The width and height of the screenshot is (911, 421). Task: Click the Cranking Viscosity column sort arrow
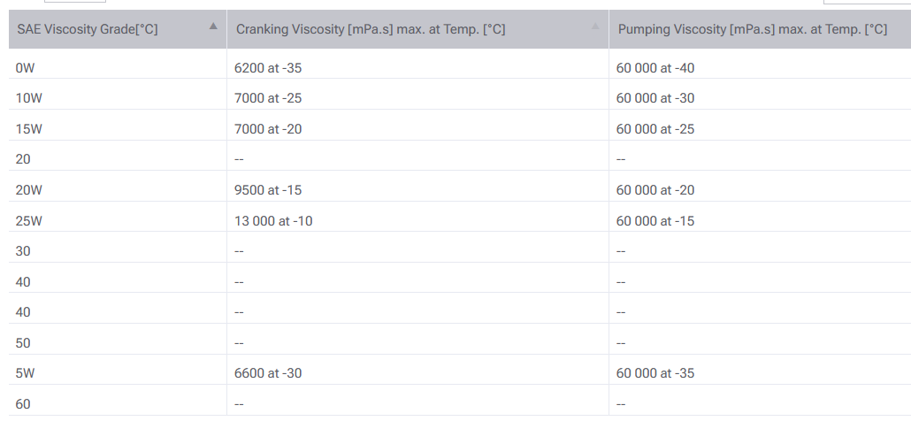(x=595, y=27)
